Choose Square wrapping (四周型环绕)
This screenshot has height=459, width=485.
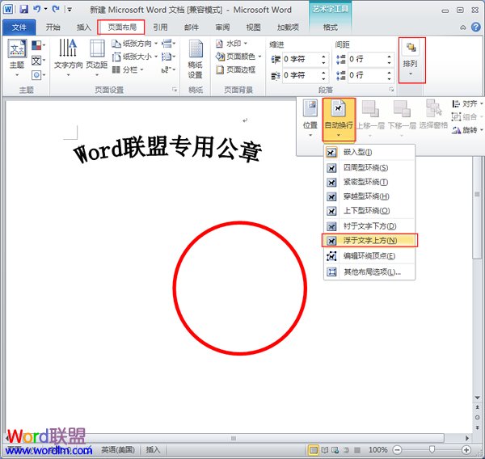point(369,167)
